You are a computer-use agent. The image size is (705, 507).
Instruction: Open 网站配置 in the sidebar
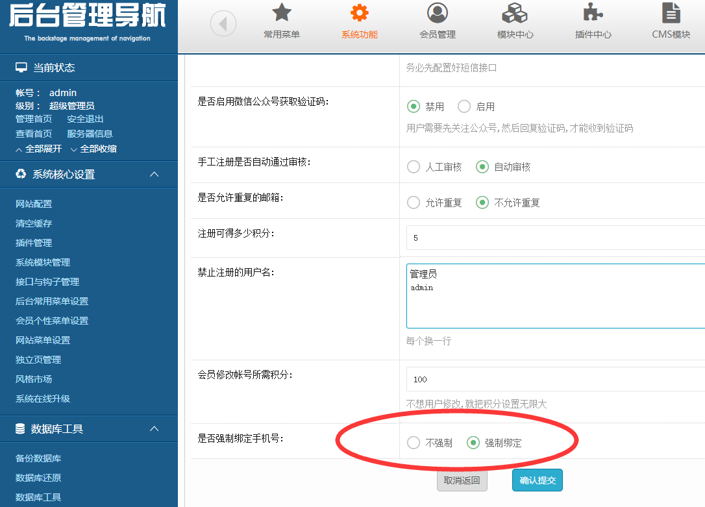coord(34,204)
